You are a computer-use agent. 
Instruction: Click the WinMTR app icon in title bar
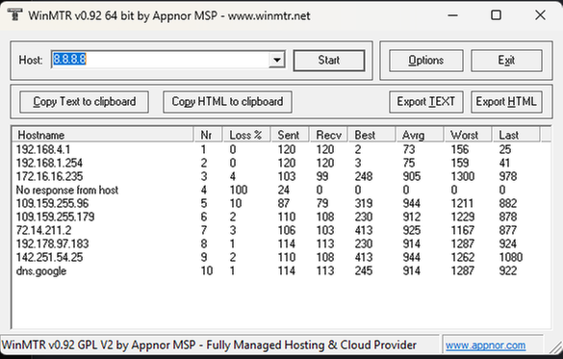(x=14, y=15)
